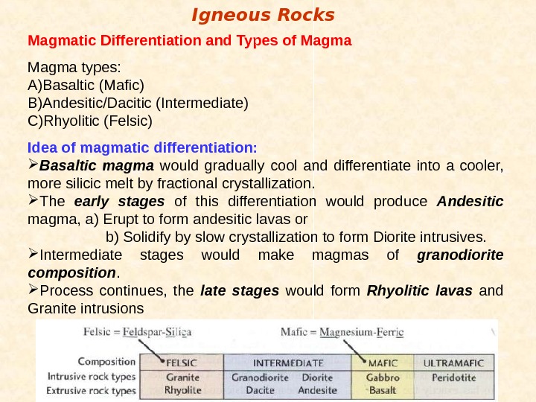Click the 'Diorite' table cell
536x402 pixels.
317,377
